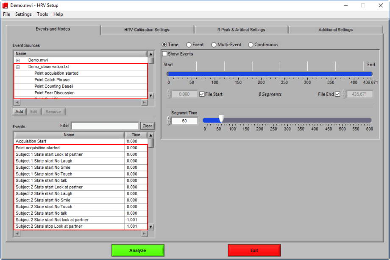Click the Filter text field
The height and width of the screenshot is (260, 390).
click(x=105, y=126)
